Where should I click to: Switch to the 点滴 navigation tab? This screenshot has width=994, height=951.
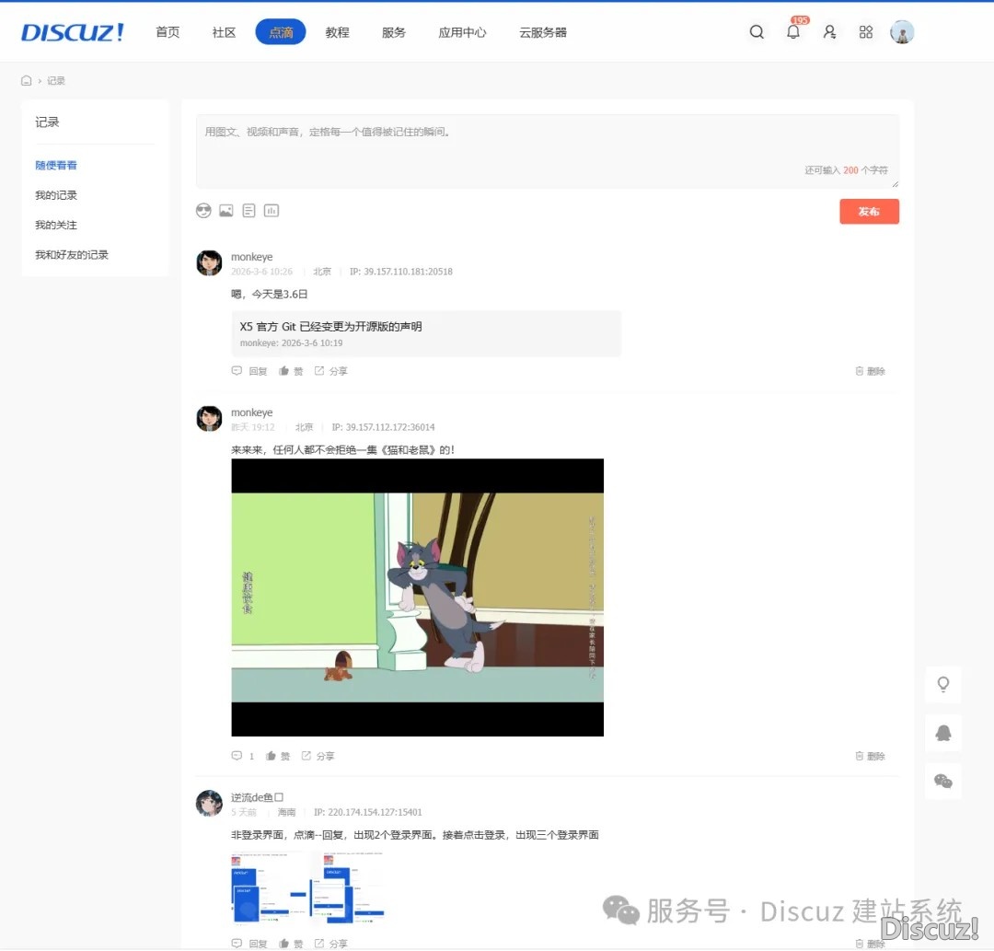coord(280,31)
